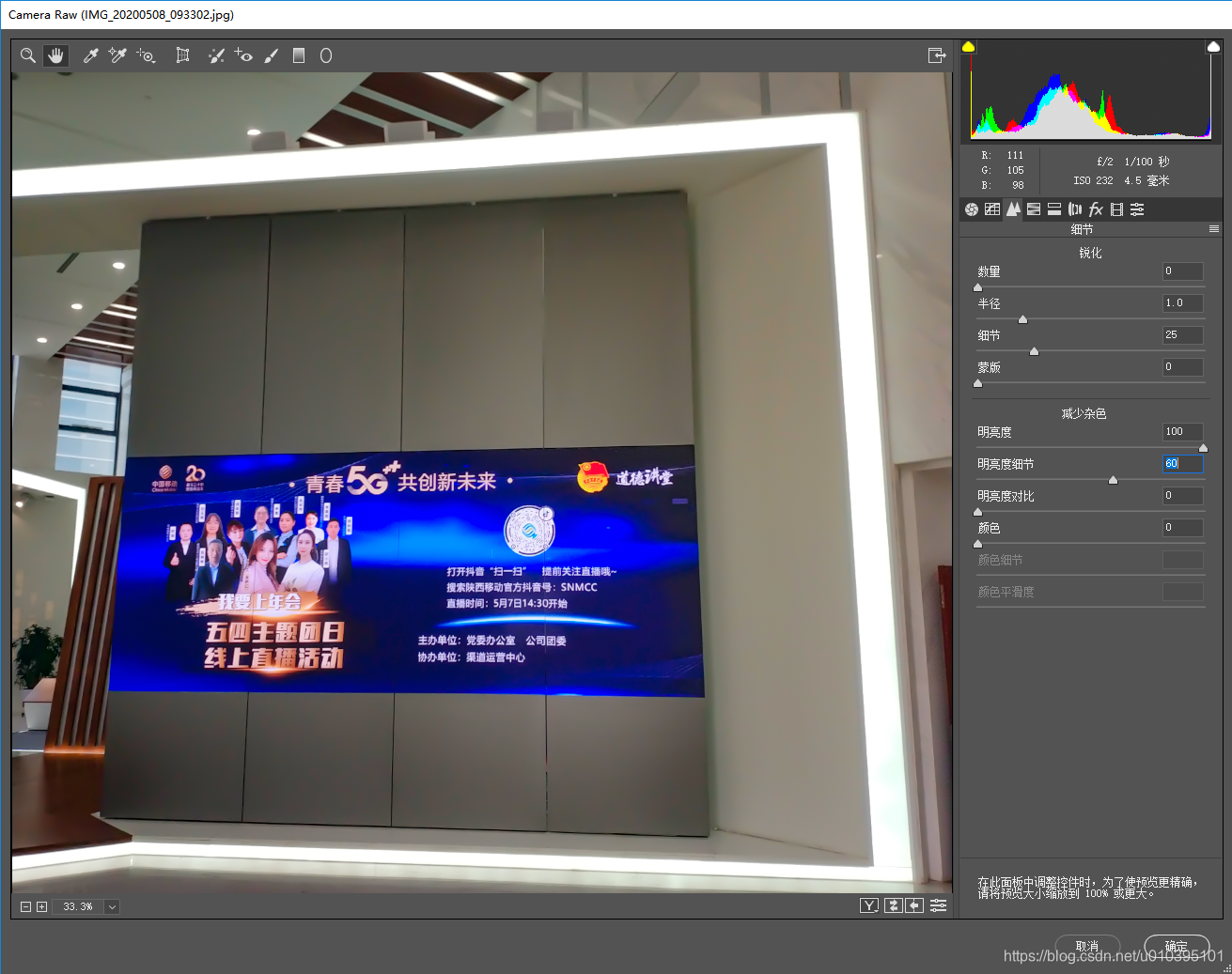Click the 取消 cancel button
1232x974 pixels.
coord(1087,946)
